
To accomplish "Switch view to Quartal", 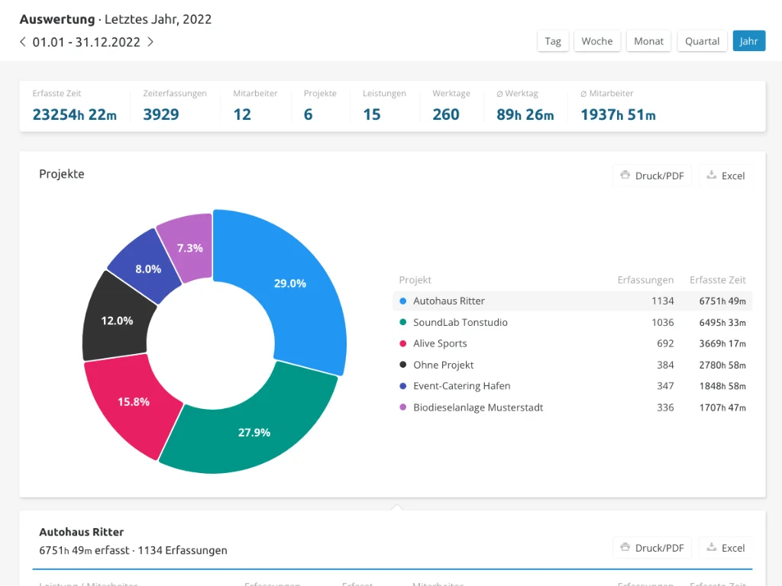I will click(703, 41).
